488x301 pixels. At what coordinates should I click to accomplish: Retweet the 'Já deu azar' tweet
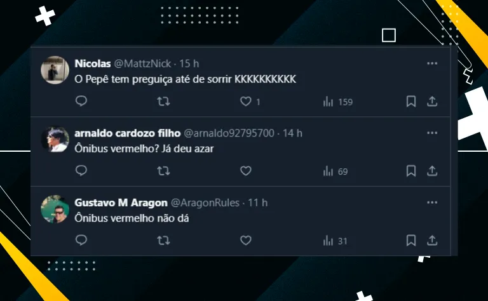[x=163, y=171]
